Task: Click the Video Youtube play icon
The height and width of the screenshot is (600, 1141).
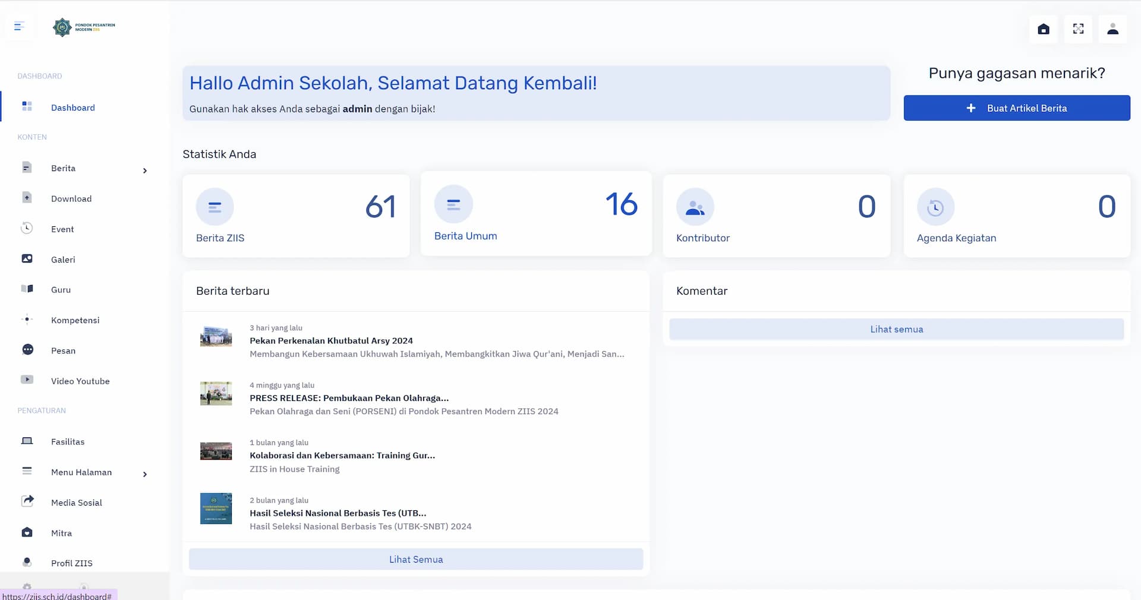Action: coord(27,380)
